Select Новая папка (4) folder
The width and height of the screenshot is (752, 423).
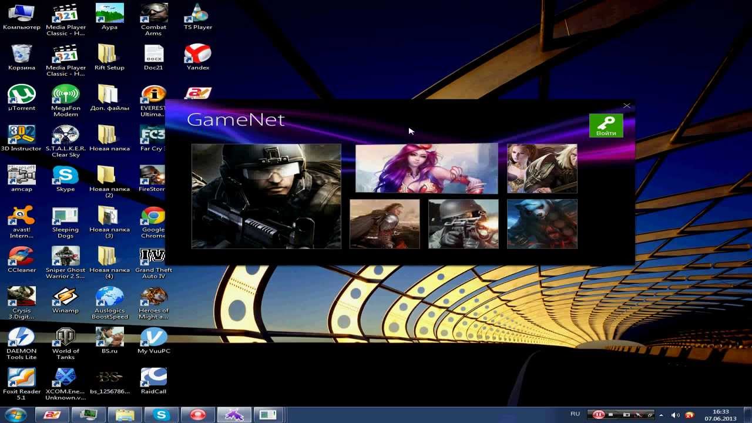pos(110,263)
